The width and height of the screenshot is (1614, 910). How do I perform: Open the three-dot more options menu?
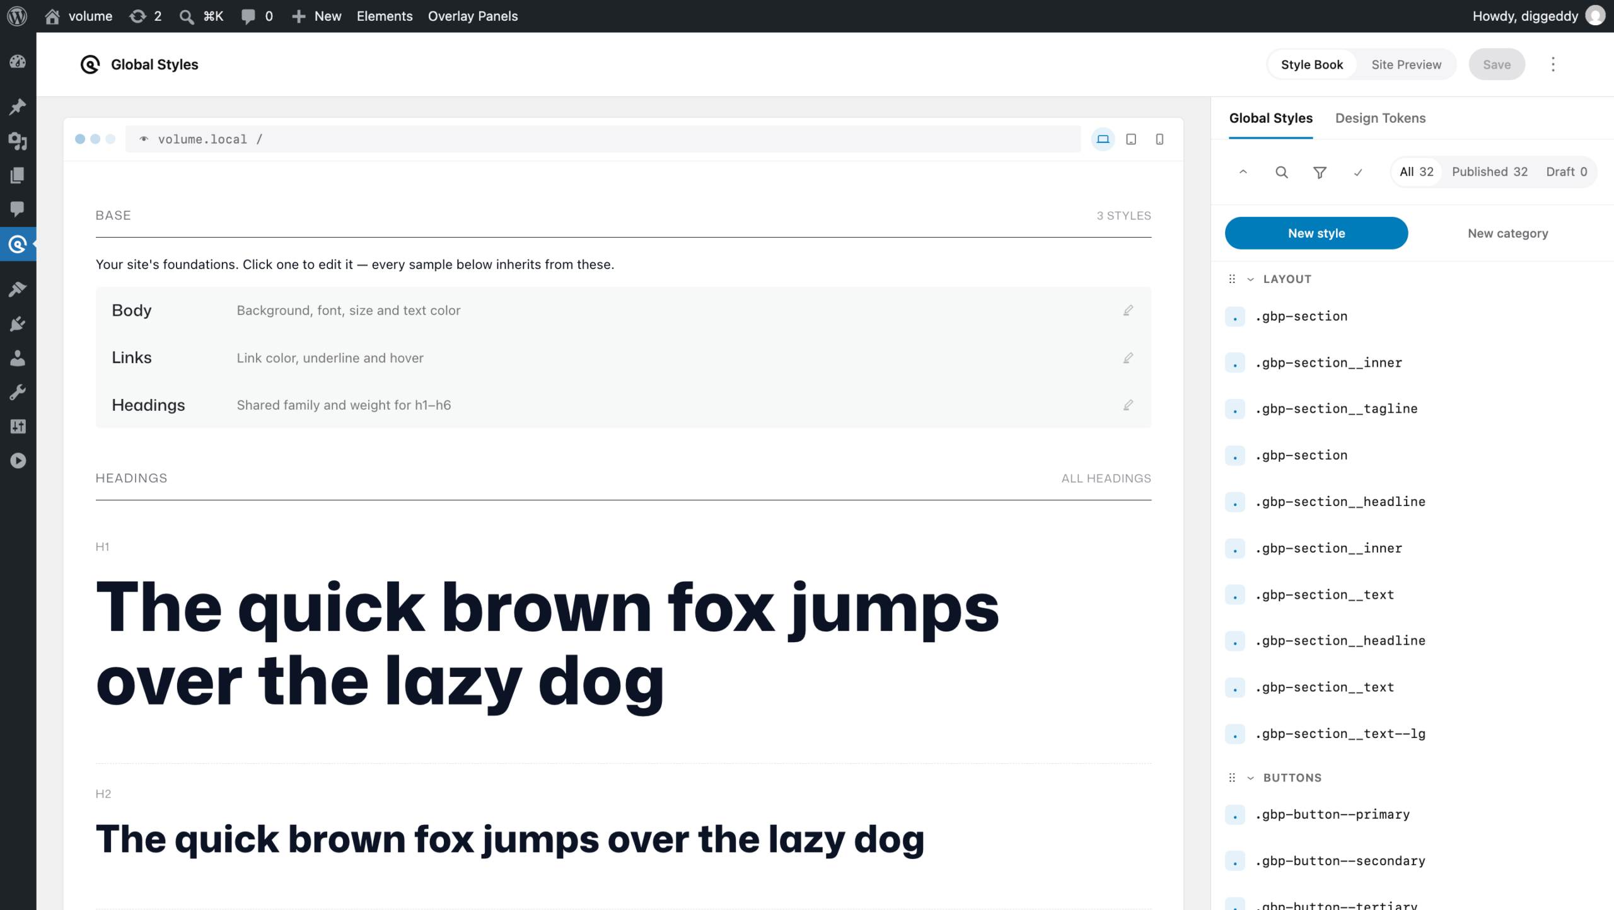tap(1553, 64)
